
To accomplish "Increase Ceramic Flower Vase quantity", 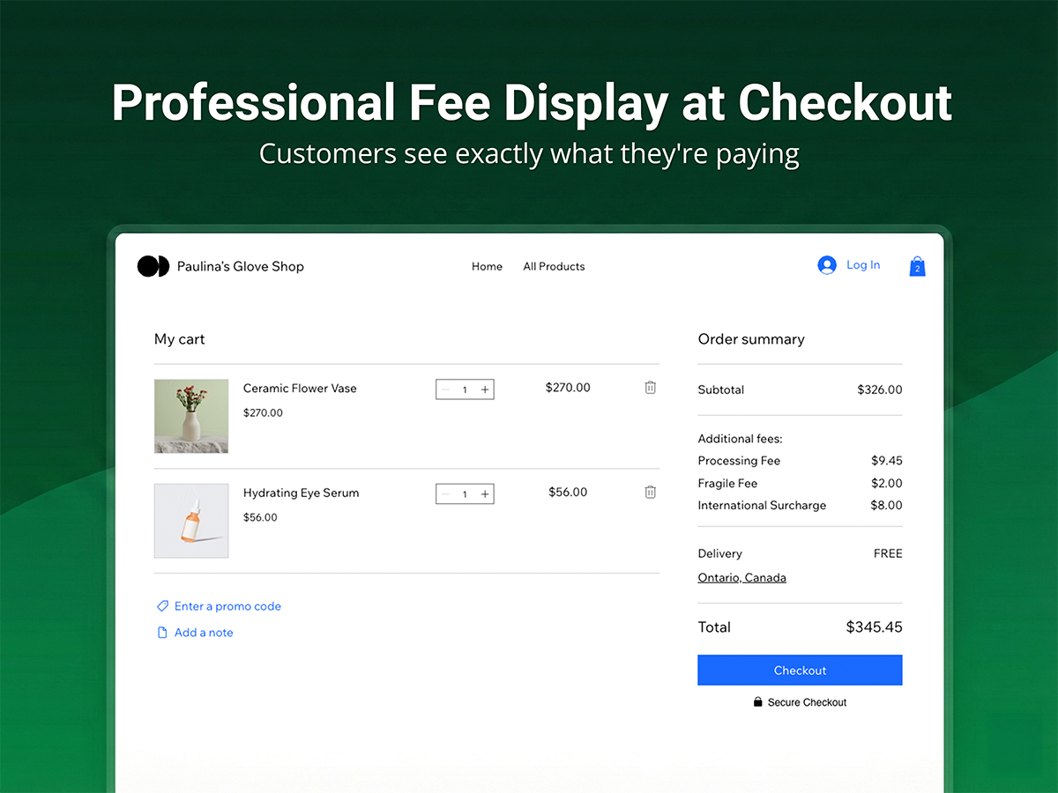I will click(x=484, y=389).
